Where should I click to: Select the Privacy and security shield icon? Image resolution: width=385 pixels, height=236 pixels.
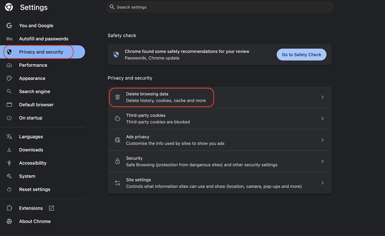[9, 52]
